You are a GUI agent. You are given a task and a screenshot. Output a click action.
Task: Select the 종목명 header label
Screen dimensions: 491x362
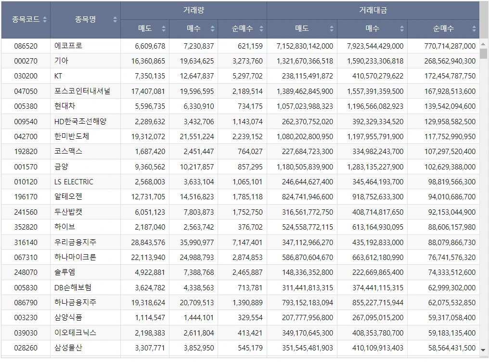(x=85, y=19)
